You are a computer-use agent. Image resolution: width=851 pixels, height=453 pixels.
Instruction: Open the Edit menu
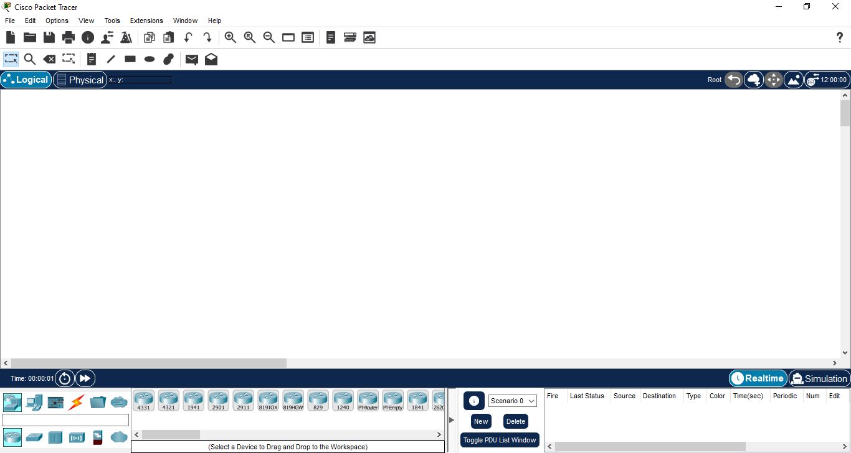pos(30,21)
